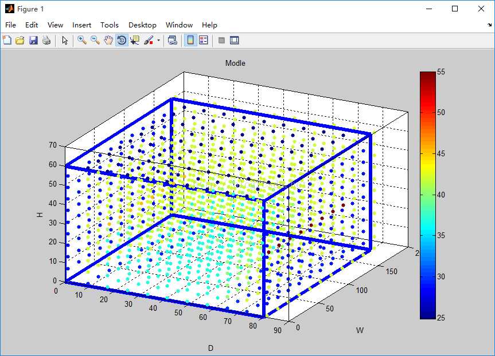Open the Tools menu
495x356 pixels.
(x=110, y=25)
